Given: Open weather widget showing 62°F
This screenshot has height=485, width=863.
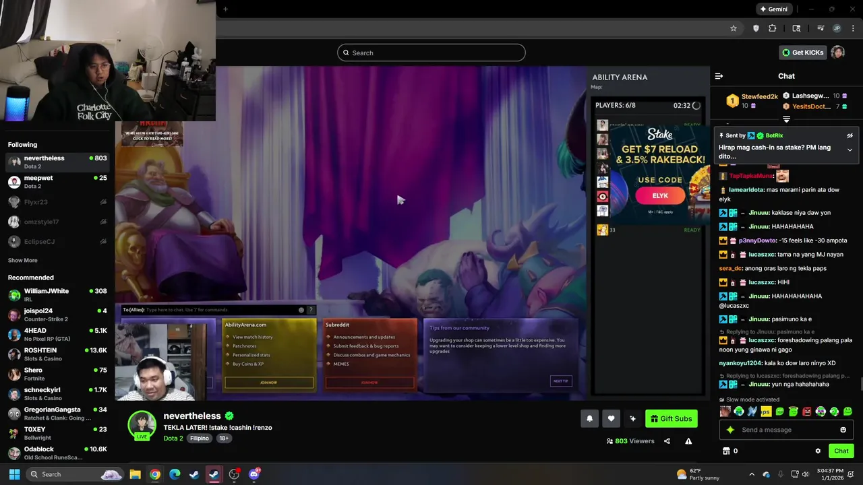Looking at the screenshot, I should 698,474.
